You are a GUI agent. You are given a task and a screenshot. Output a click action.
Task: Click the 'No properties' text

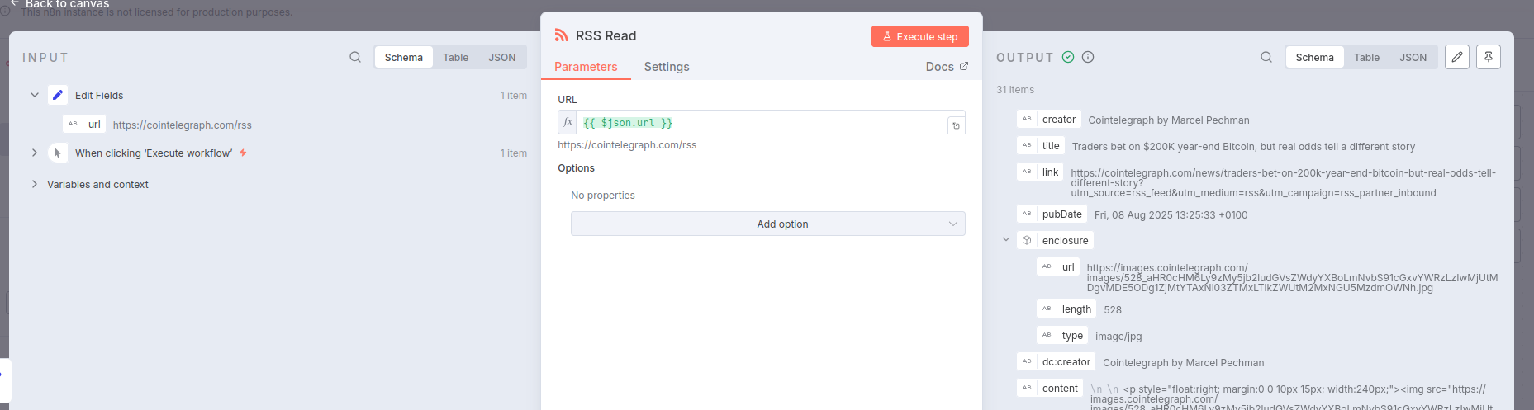coord(603,196)
